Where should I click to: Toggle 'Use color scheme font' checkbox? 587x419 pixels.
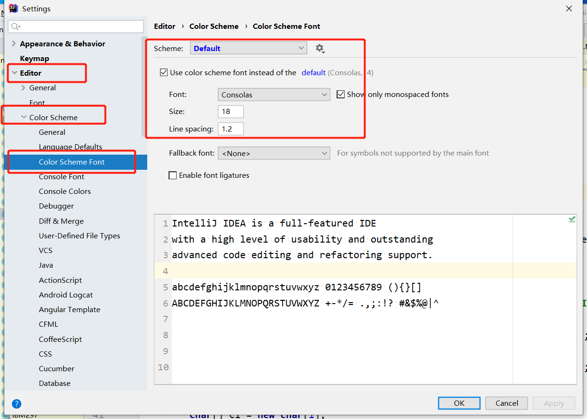164,72
